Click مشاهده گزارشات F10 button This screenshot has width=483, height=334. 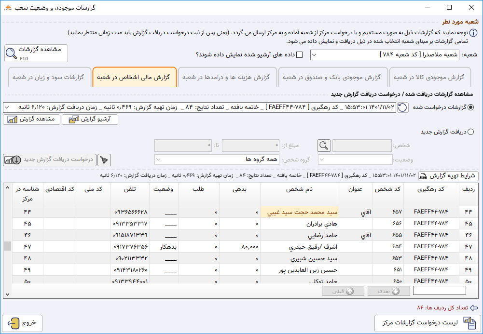(x=36, y=53)
